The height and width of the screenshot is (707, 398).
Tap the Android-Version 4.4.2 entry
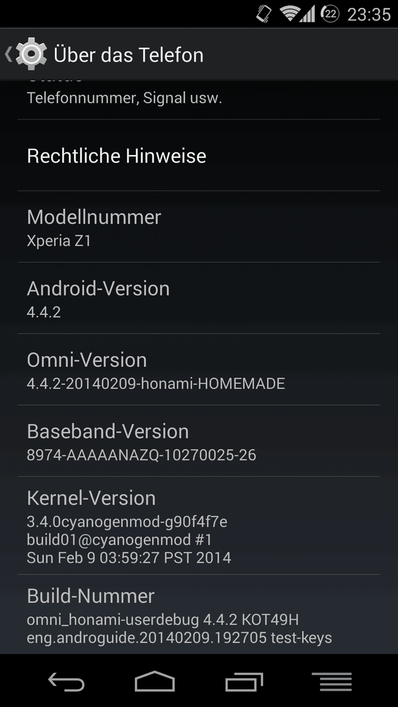[x=199, y=298]
